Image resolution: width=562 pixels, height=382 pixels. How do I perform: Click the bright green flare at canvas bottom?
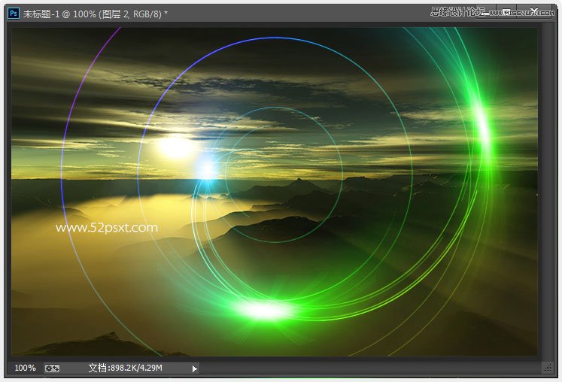[264, 309]
